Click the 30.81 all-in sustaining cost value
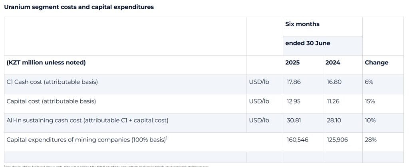The width and height of the screenshot is (409, 167). coord(294,121)
